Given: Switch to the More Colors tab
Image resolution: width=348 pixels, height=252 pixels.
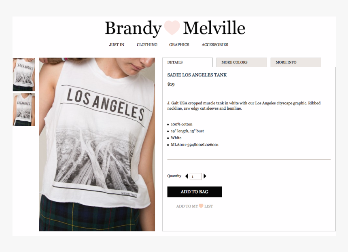Looking at the screenshot, I should click(242, 62).
